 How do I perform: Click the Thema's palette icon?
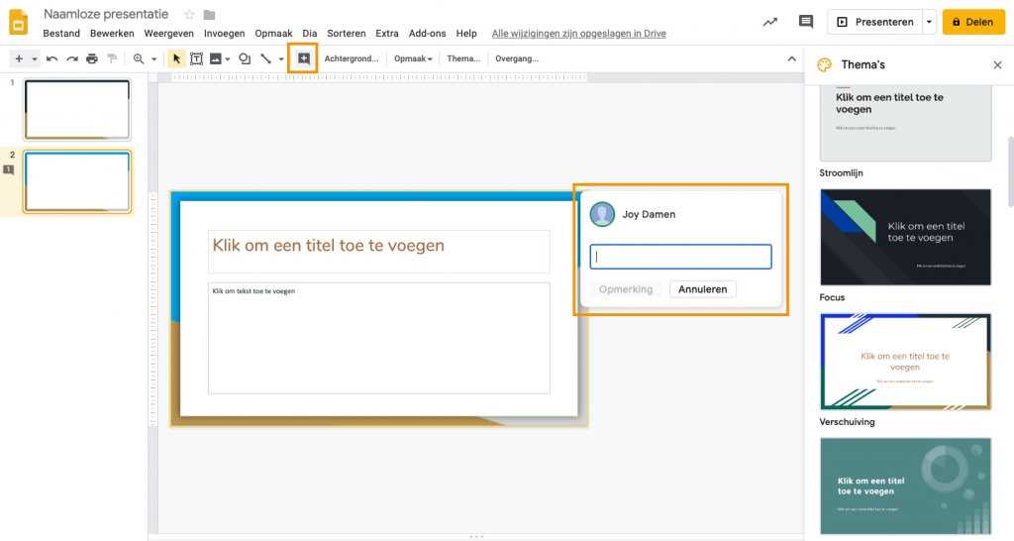tap(825, 64)
